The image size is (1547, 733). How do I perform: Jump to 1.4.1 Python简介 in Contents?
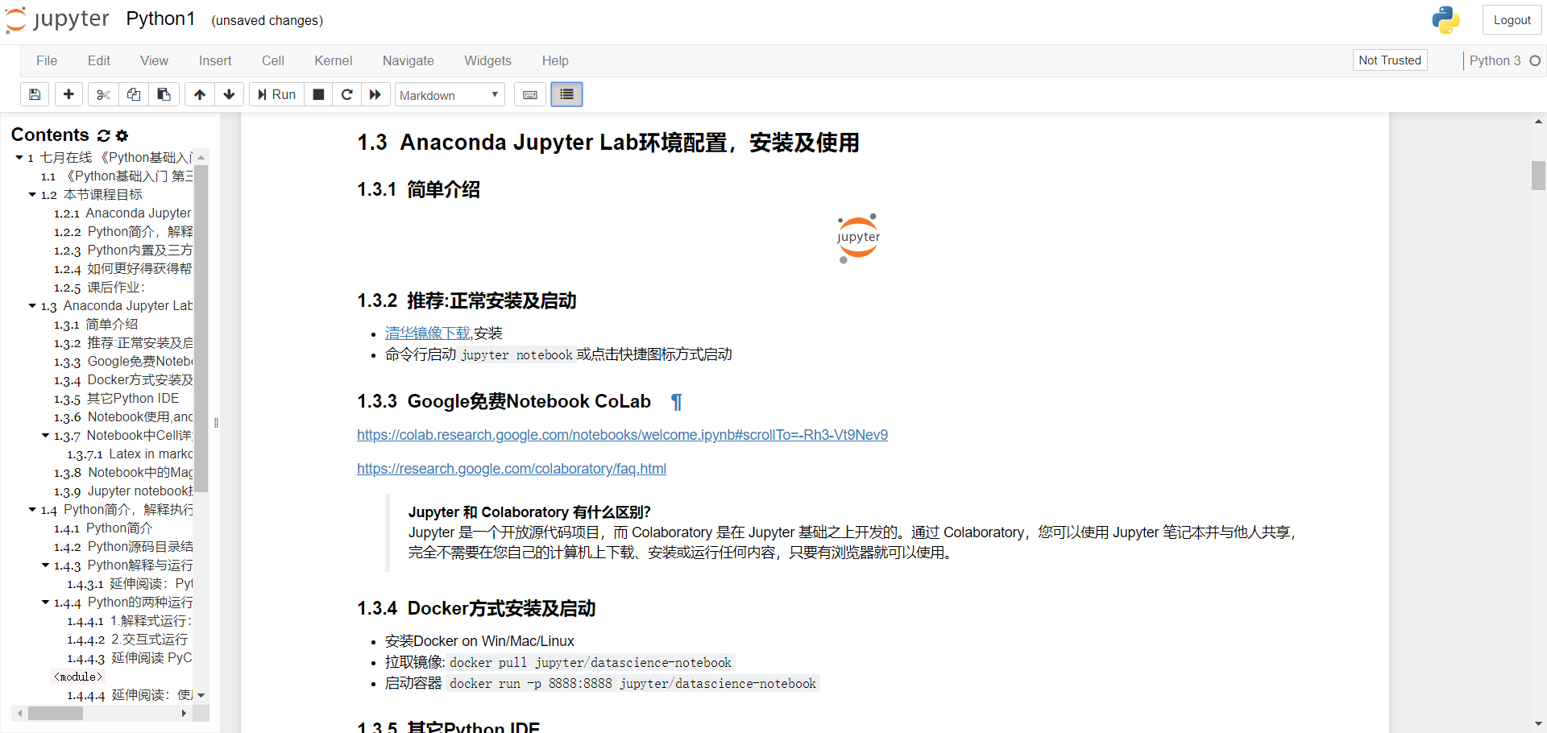(x=103, y=528)
